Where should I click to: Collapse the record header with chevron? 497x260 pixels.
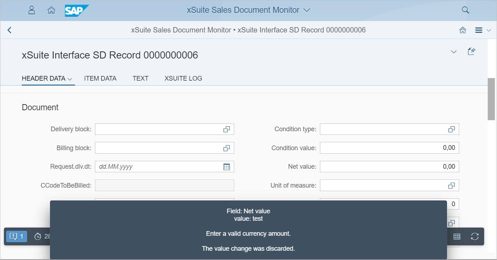453,52
